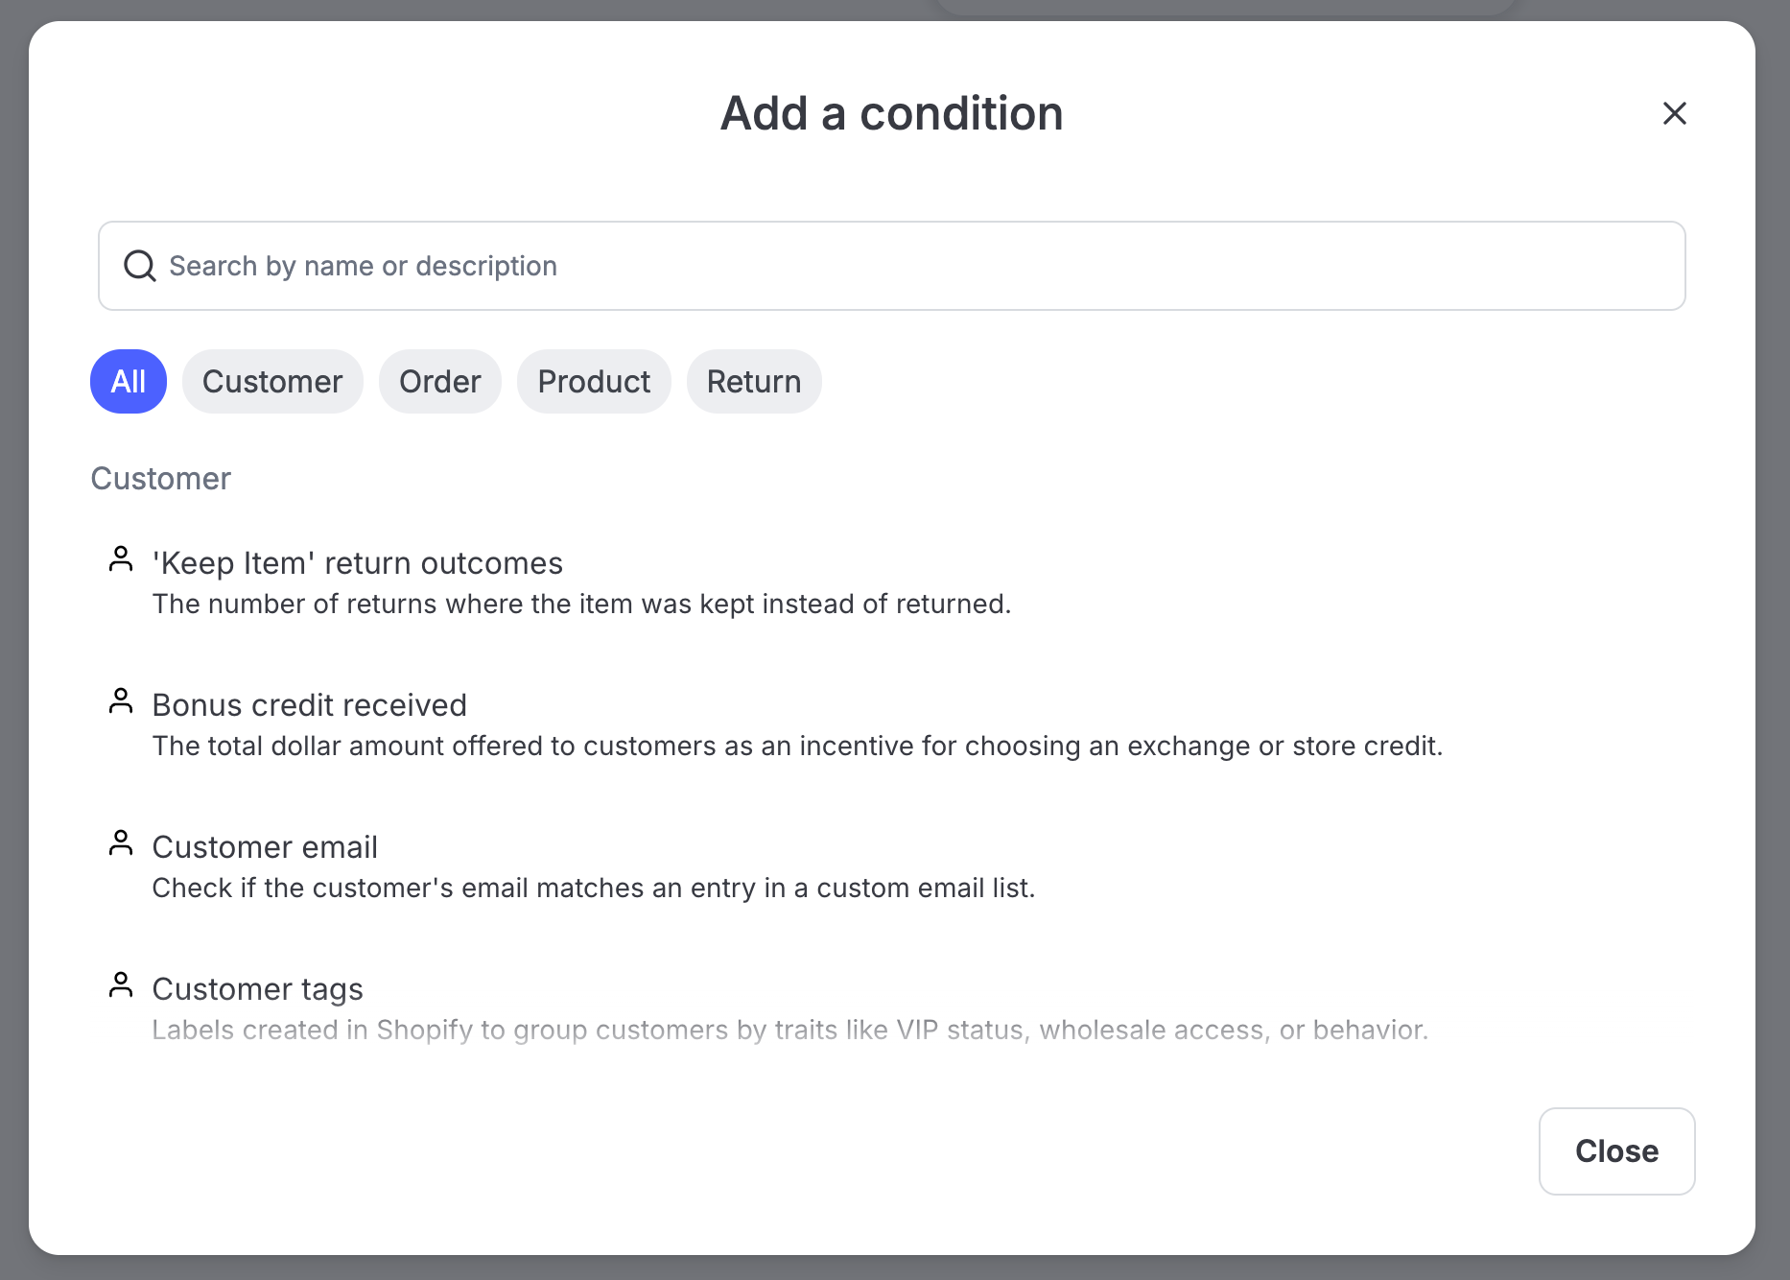Screen dimensions: 1790x1280
Task: Click the magnifying glass search icon
Action: (x=140, y=266)
